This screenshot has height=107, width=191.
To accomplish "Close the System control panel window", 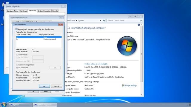I will 140,17.
